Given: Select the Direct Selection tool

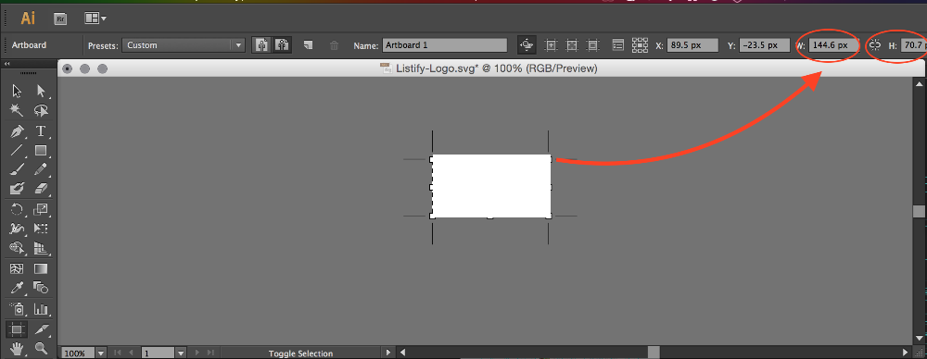Looking at the screenshot, I should 41,91.
